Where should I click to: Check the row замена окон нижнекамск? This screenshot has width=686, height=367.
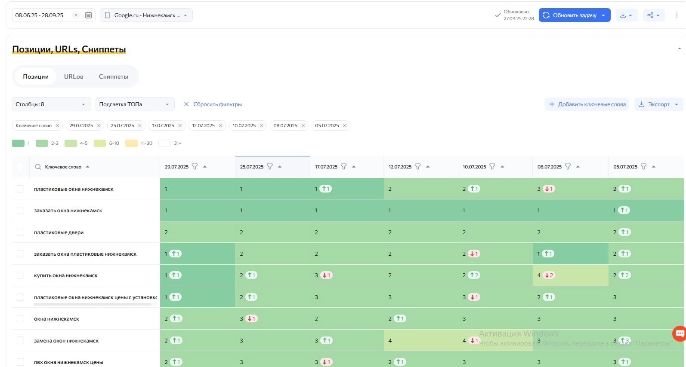(20, 340)
